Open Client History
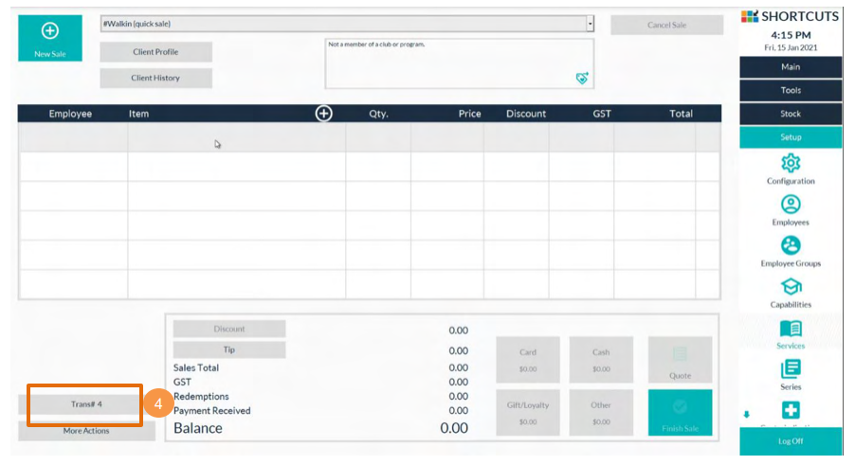 coord(156,78)
